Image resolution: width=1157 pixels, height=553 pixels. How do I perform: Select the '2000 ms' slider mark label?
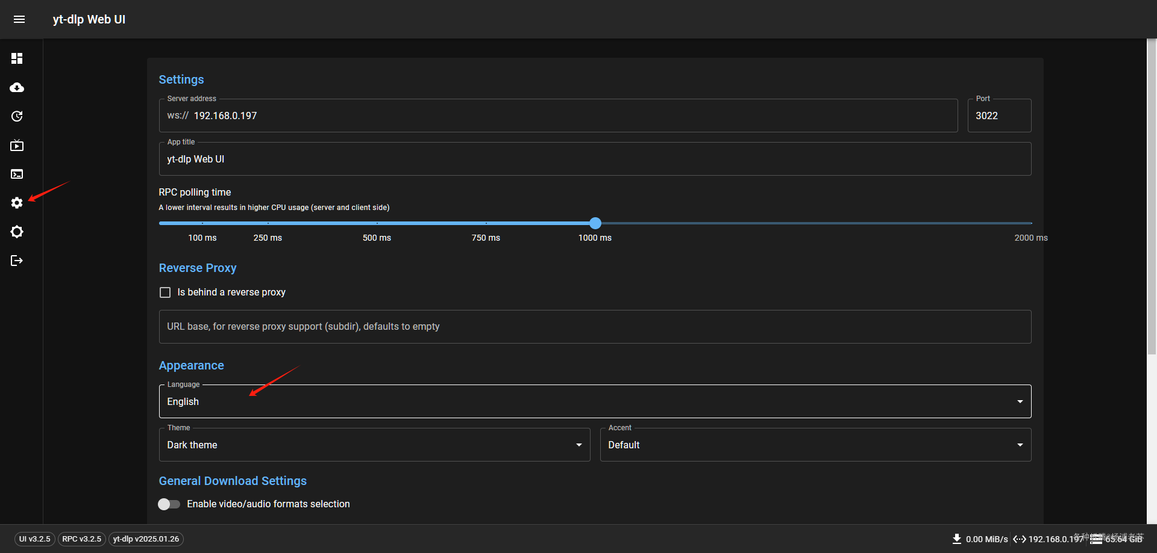[x=1031, y=238]
